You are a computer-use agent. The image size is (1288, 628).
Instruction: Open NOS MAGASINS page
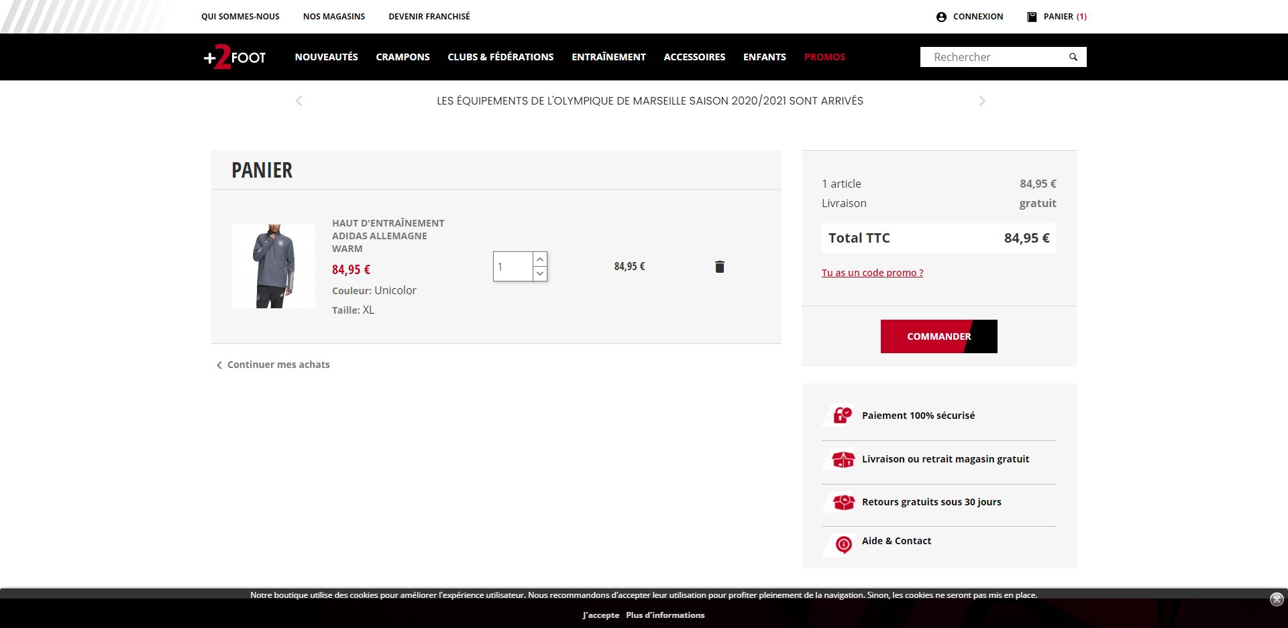(x=334, y=17)
